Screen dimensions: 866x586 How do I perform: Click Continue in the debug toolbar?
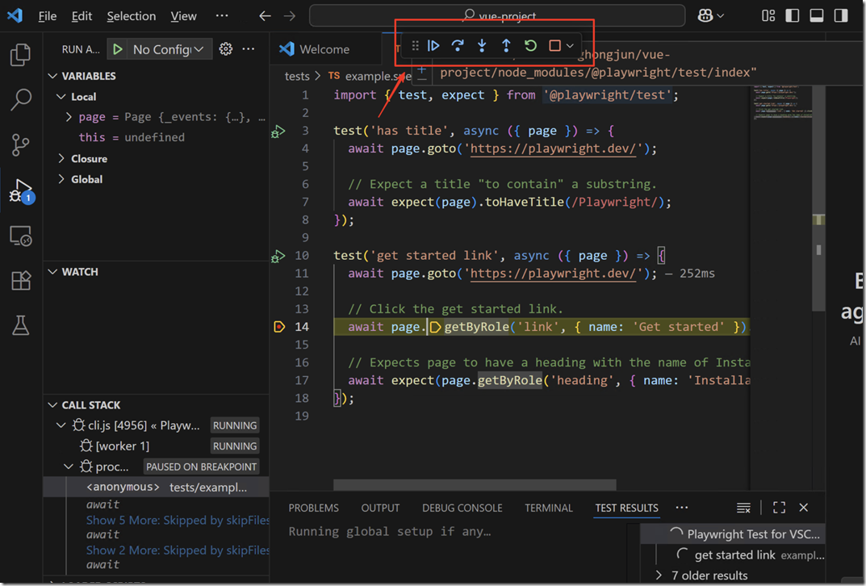coord(433,46)
